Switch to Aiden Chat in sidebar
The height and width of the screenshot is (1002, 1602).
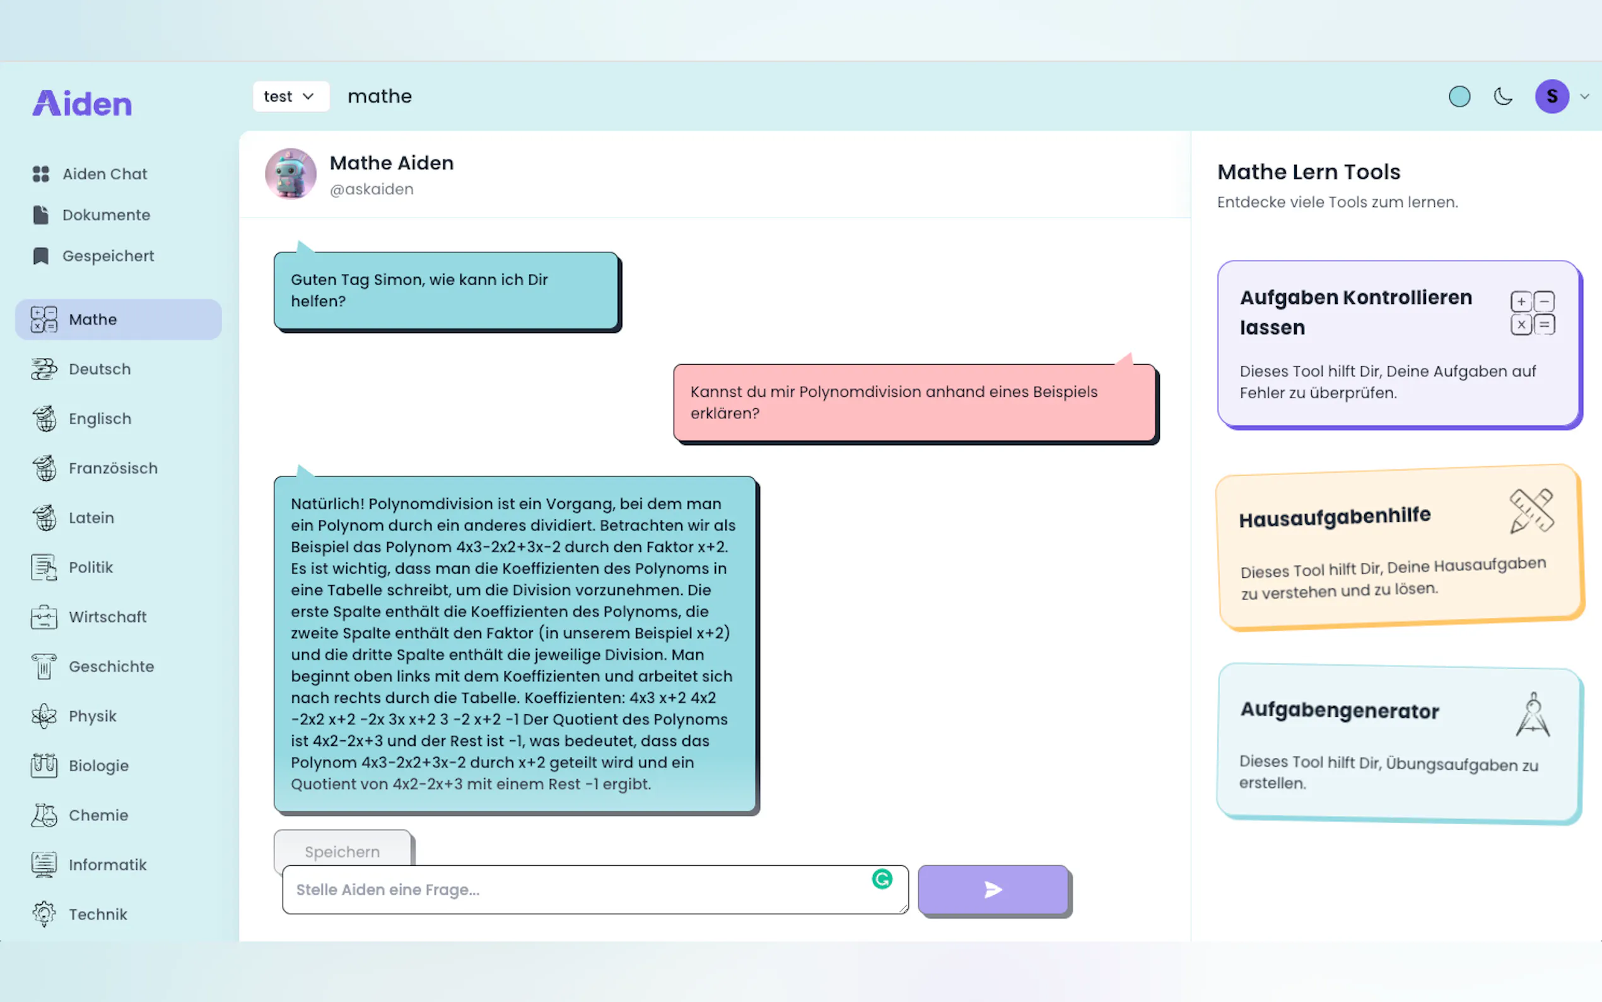point(105,174)
